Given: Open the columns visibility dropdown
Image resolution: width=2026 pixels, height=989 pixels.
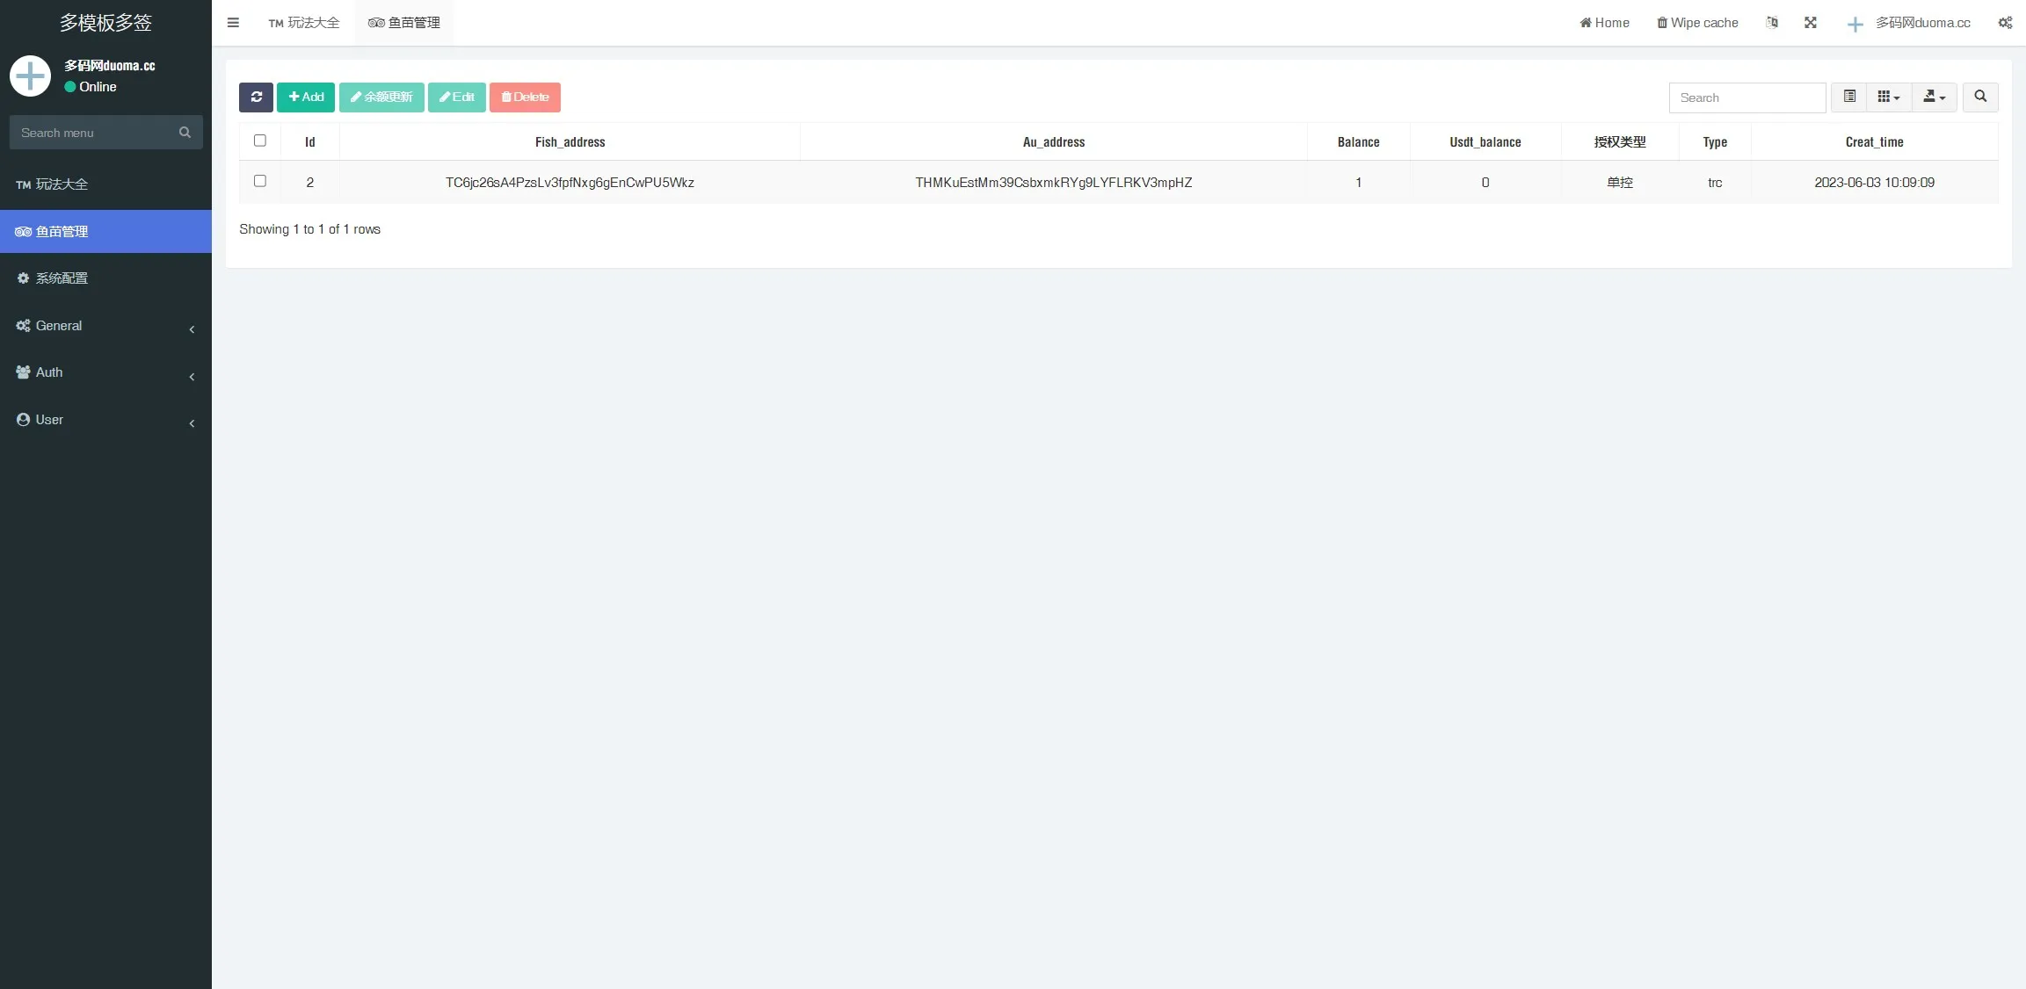Looking at the screenshot, I should click(x=1888, y=97).
